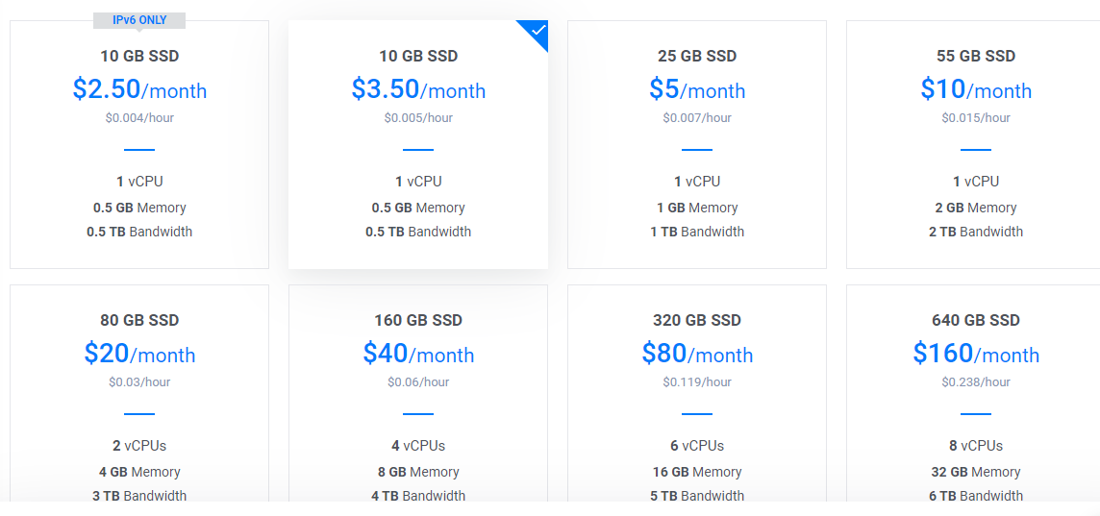Viewport: 1100px width, 516px height.
Task: Pick the 55 GB SSD $10/month plan
Action: (x=976, y=89)
